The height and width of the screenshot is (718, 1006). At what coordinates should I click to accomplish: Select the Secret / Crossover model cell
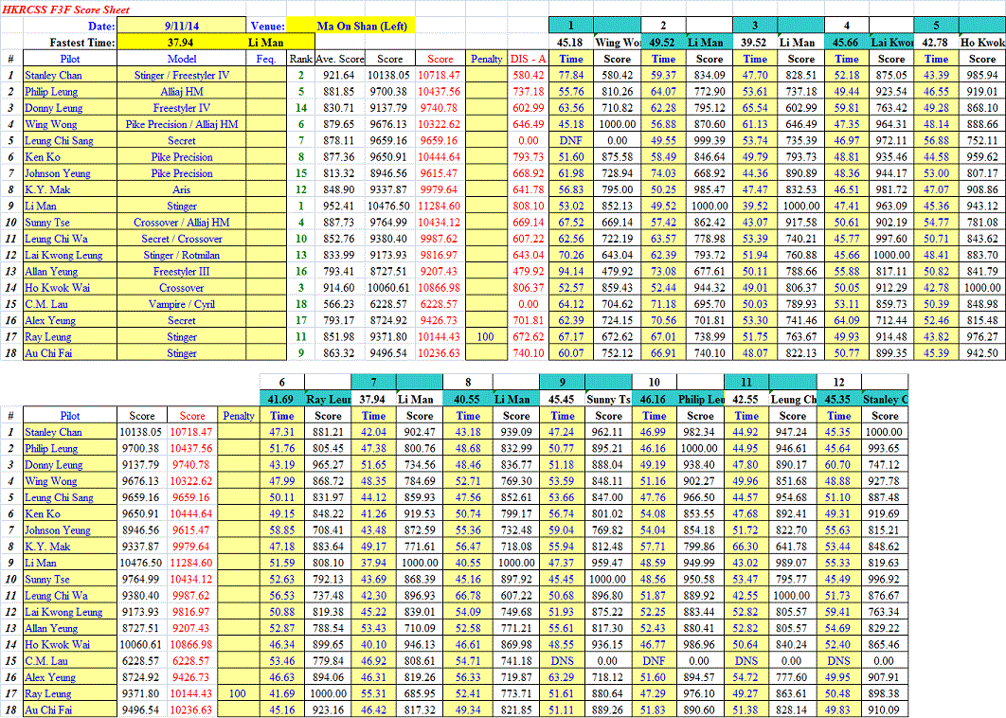181,239
